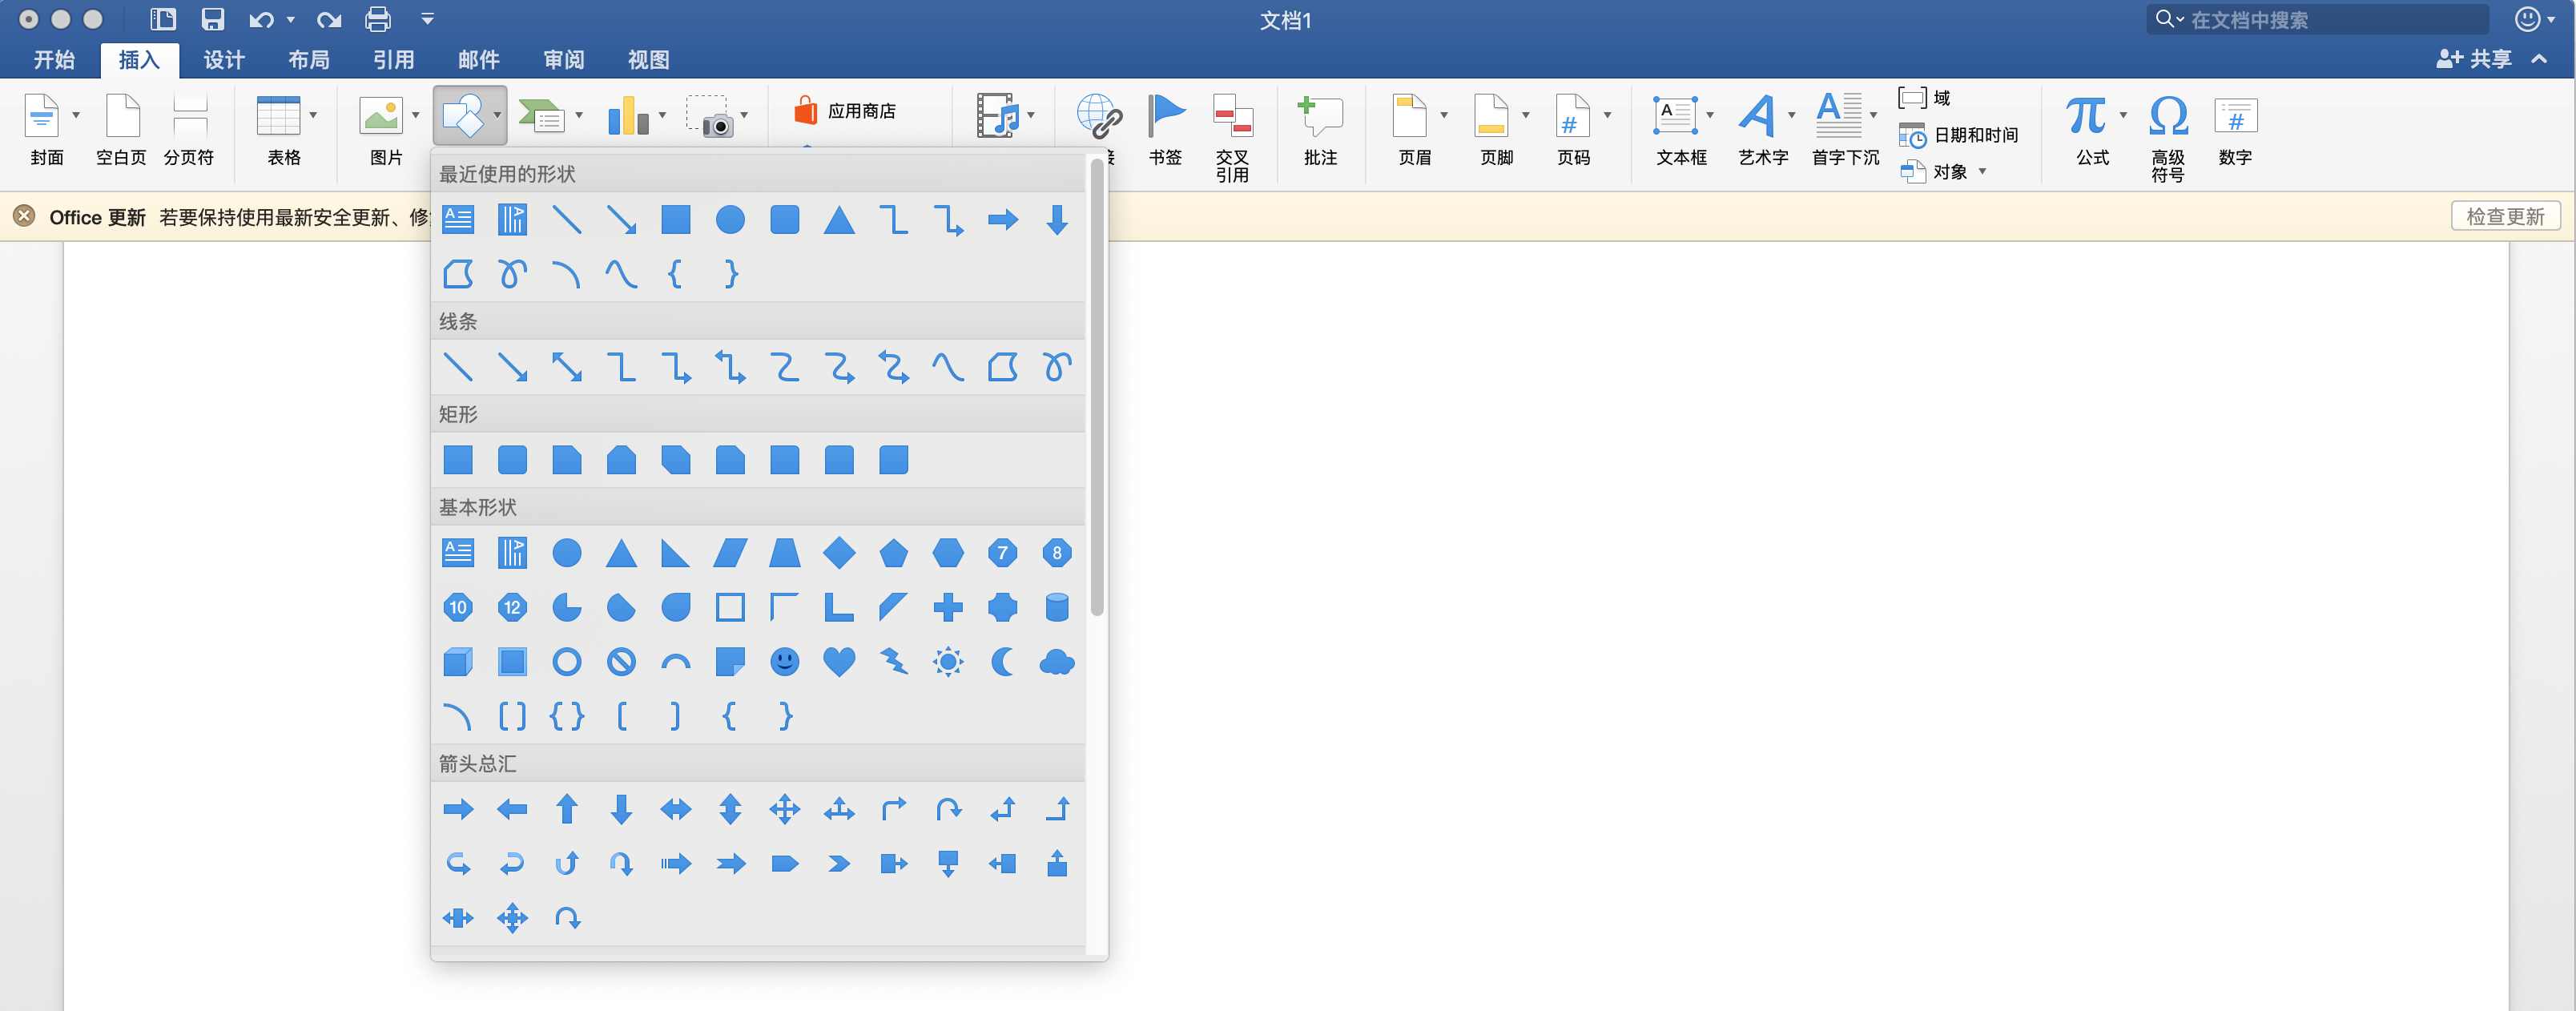Dismiss the Office update notification bar
Screen dimensions: 2576x1011
tap(24, 216)
